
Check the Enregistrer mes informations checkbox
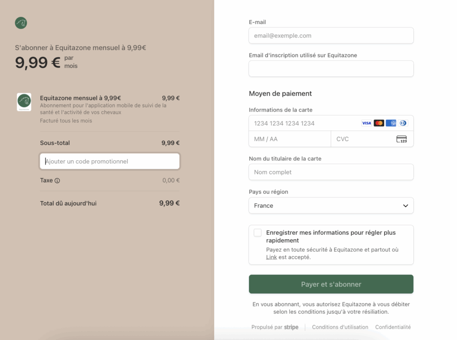[x=258, y=233]
